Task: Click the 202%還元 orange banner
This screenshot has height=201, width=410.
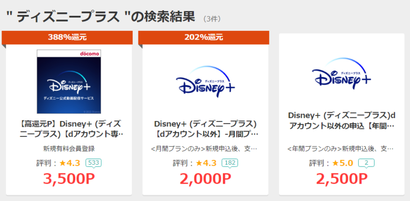Action: point(203,37)
